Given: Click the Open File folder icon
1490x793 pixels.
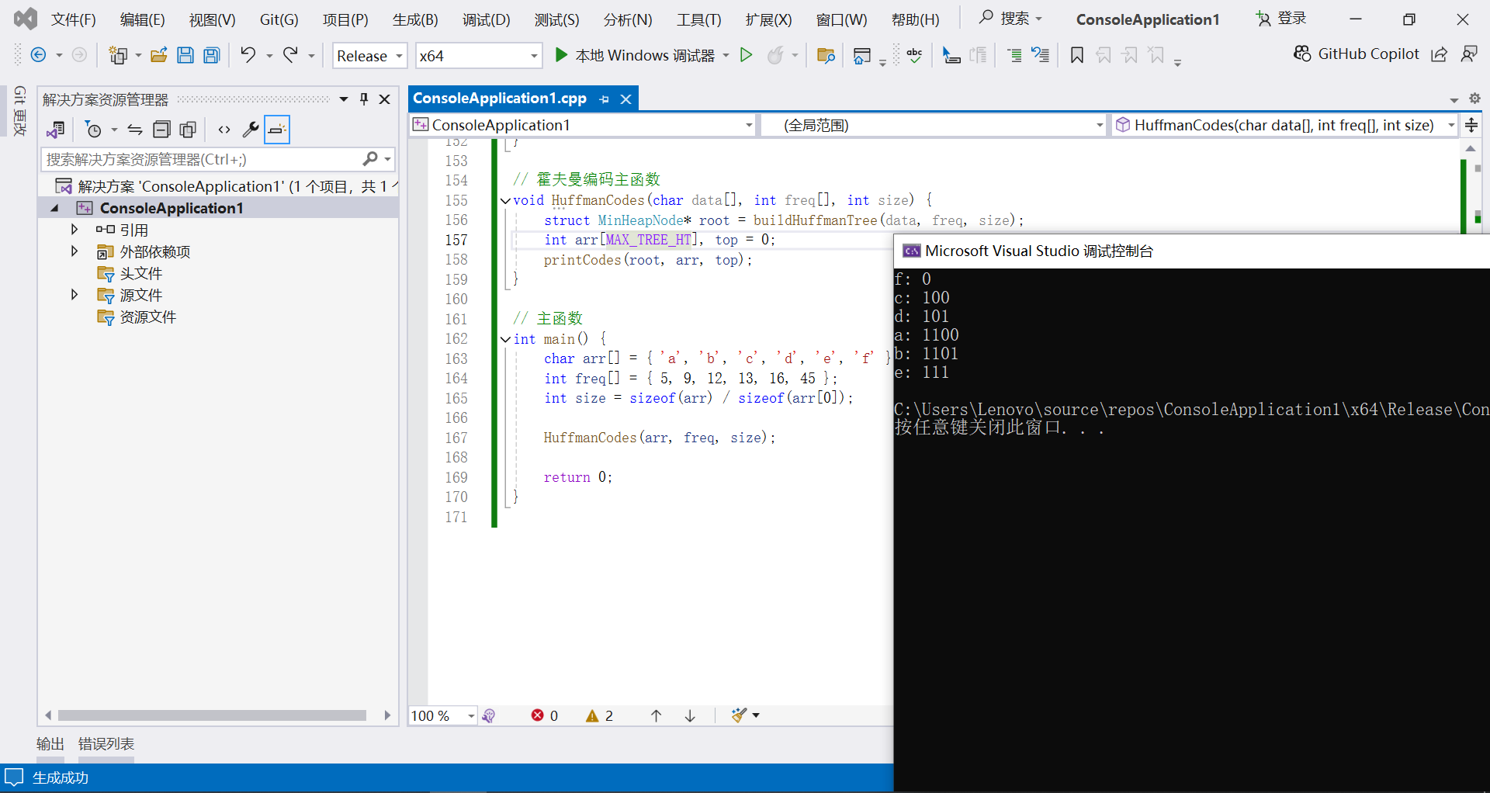Looking at the screenshot, I should [x=159, y=55].
